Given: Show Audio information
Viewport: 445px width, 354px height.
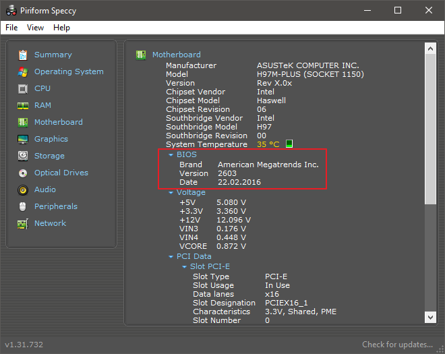Looking at the screenshot, I should pos(45,189).
